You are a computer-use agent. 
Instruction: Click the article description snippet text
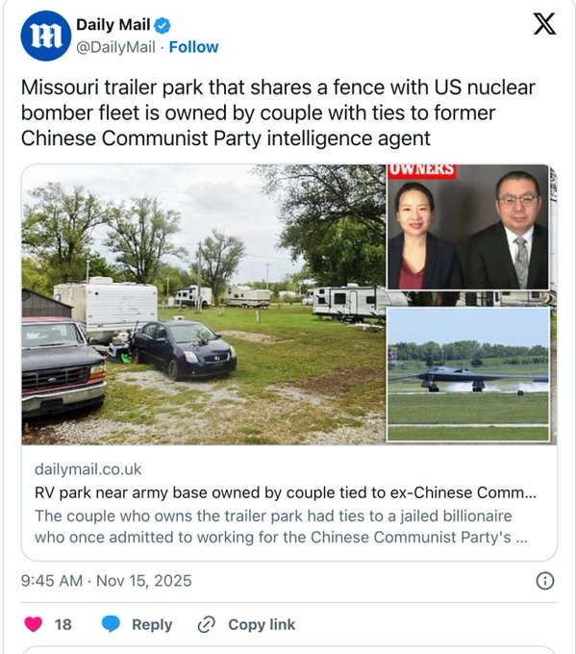pos(281,526)
